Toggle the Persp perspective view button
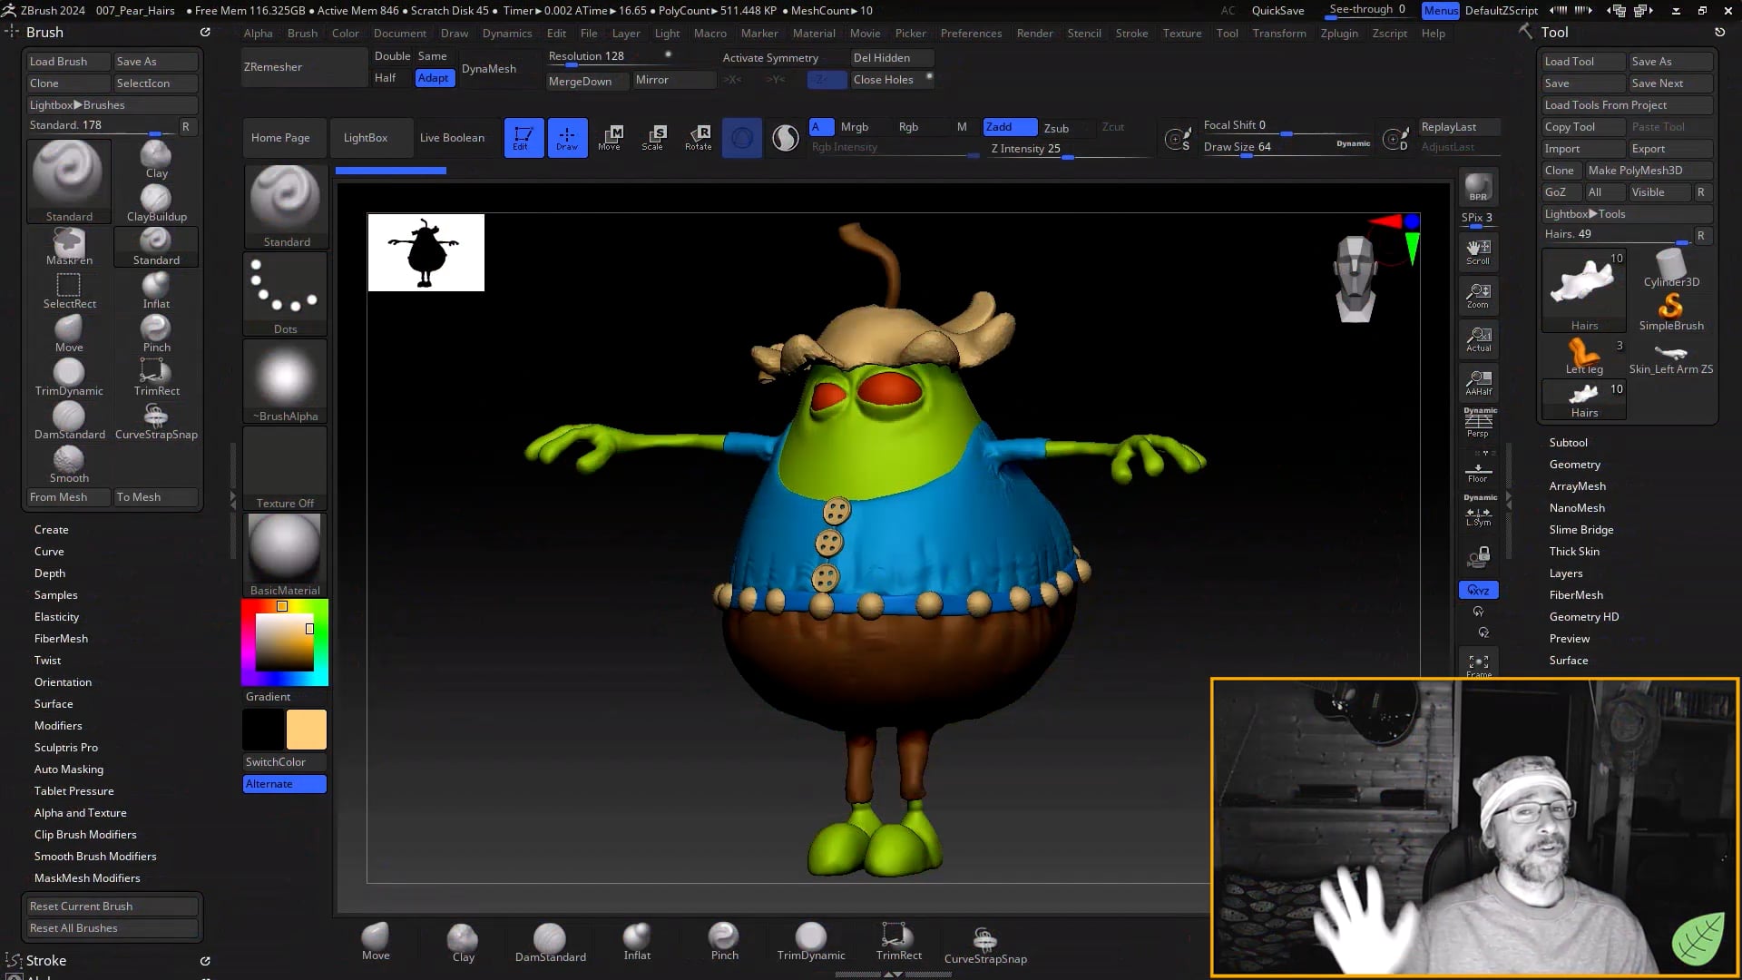 click(1478, 423)
